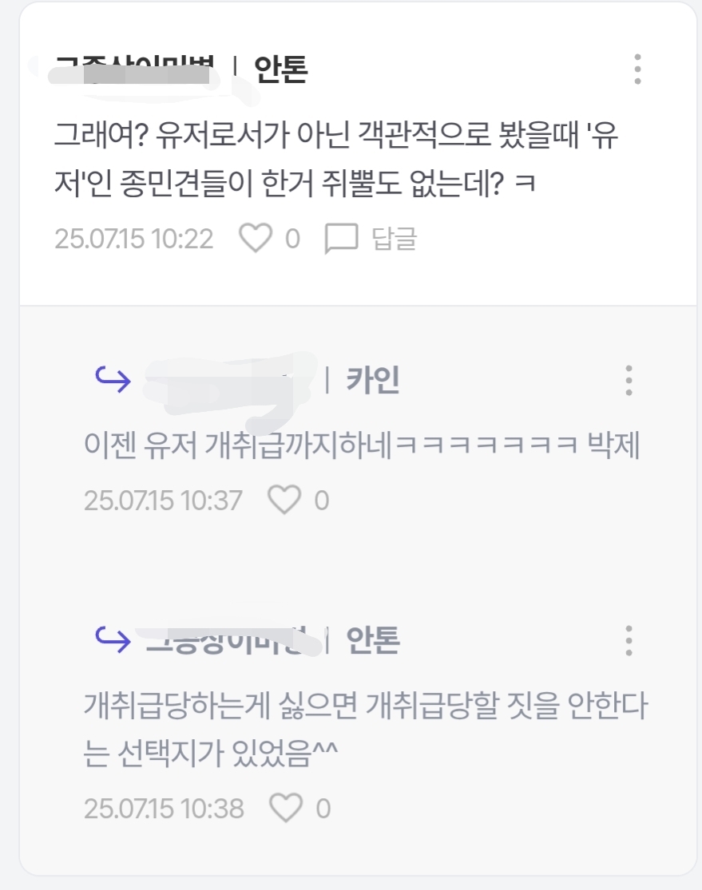Click the reply text ending with 박제
The image size is (702, 890).
[363, 445]
